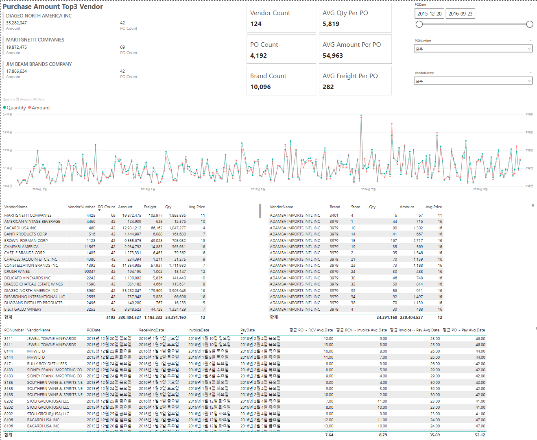
Task: Select the Purchase Amount Top3 Vendor title
Action: [53, 7]
